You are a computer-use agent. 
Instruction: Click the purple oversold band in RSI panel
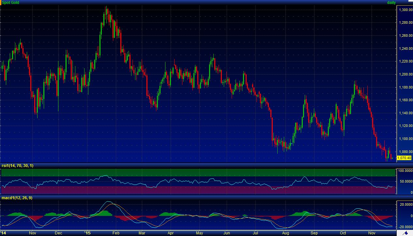point(196,190)
